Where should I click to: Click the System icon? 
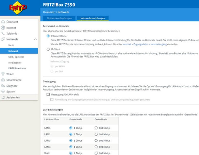coord(3,92)
